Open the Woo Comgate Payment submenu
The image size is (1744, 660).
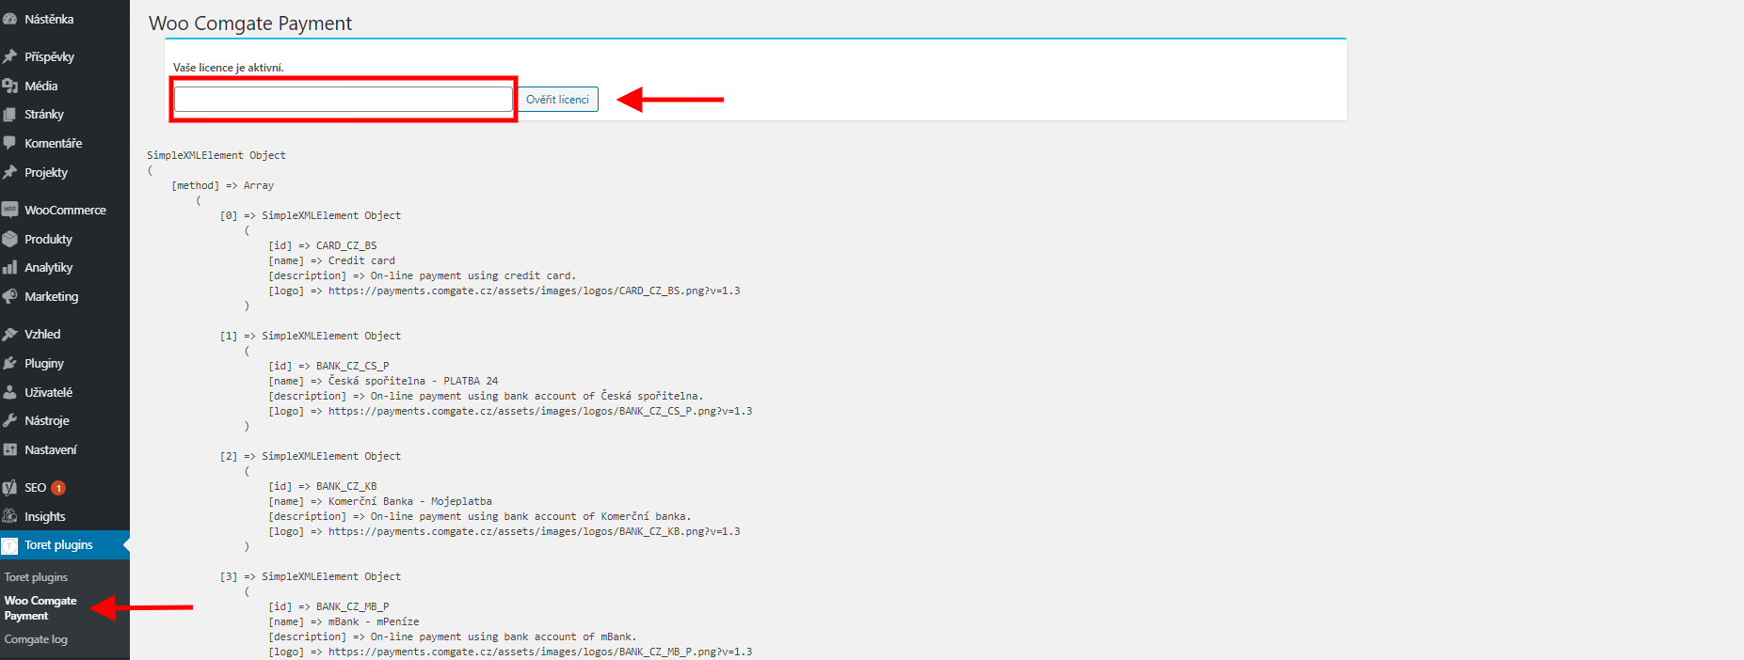40,608
